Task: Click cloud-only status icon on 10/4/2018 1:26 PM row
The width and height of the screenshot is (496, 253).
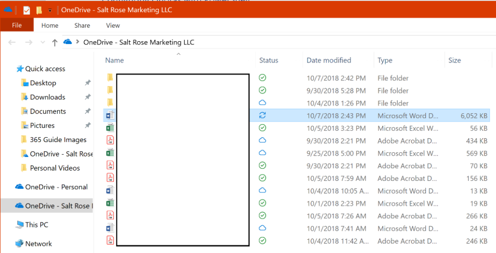Action: (x=262, y=103)
